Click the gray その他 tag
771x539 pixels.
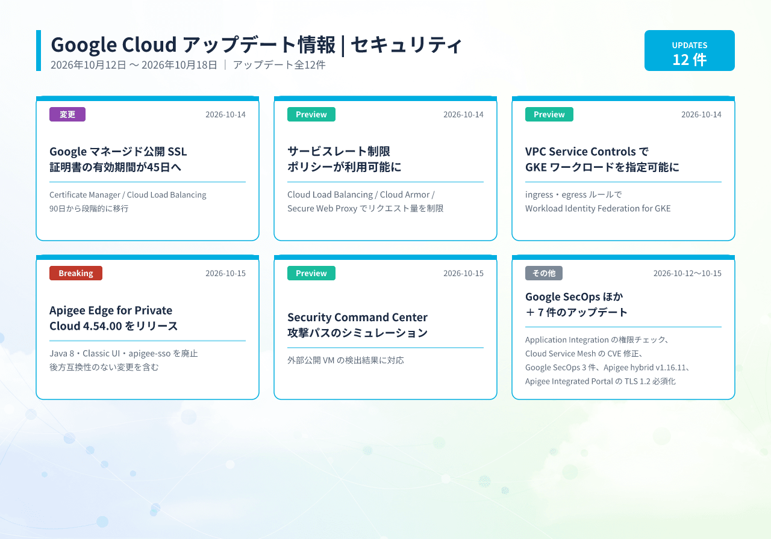(544, 273)
